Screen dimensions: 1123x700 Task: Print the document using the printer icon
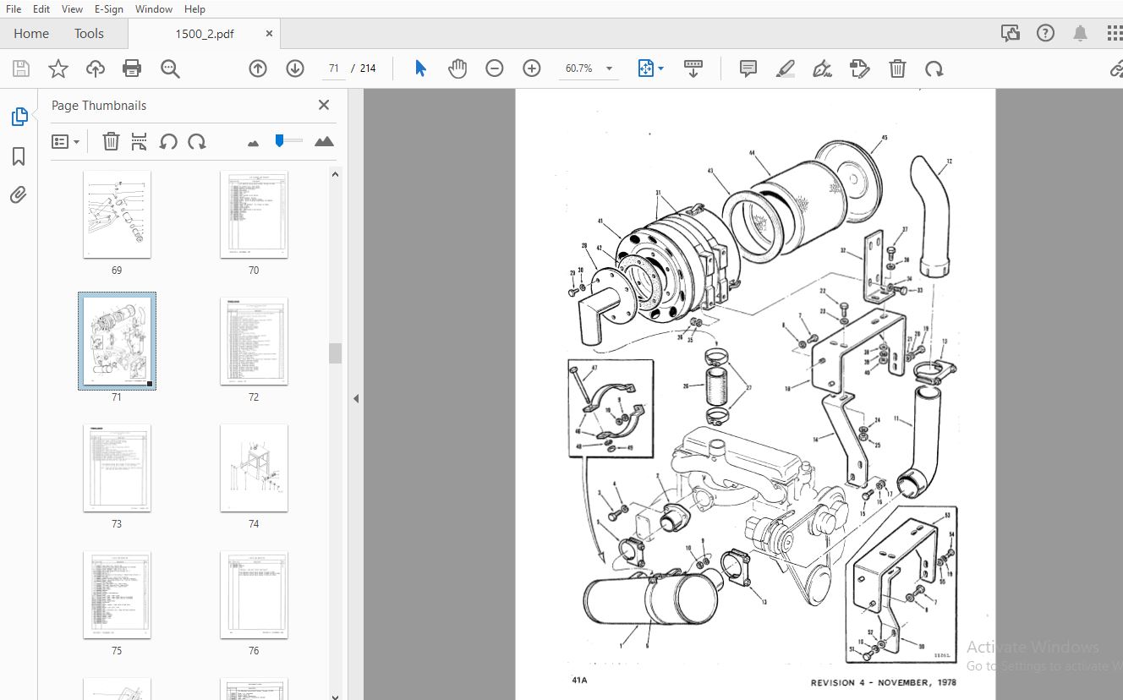(x=132, y=68)
